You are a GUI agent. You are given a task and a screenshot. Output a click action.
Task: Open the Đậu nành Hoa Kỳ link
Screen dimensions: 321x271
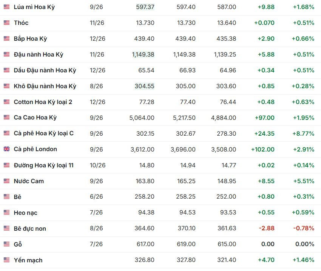[x=39, y=54]
